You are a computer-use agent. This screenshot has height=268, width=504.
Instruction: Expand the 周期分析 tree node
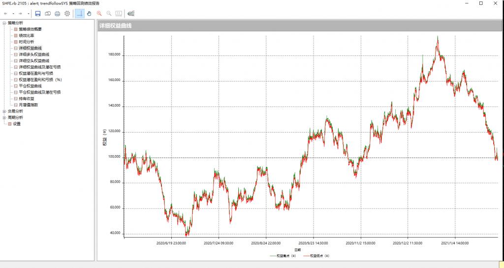pos(4,118)
